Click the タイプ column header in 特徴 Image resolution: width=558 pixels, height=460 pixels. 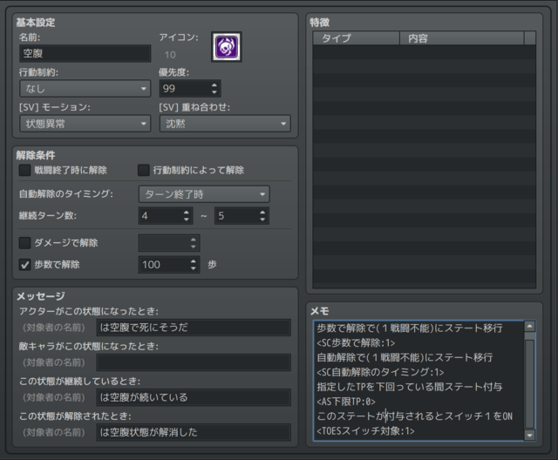(356, 38)
